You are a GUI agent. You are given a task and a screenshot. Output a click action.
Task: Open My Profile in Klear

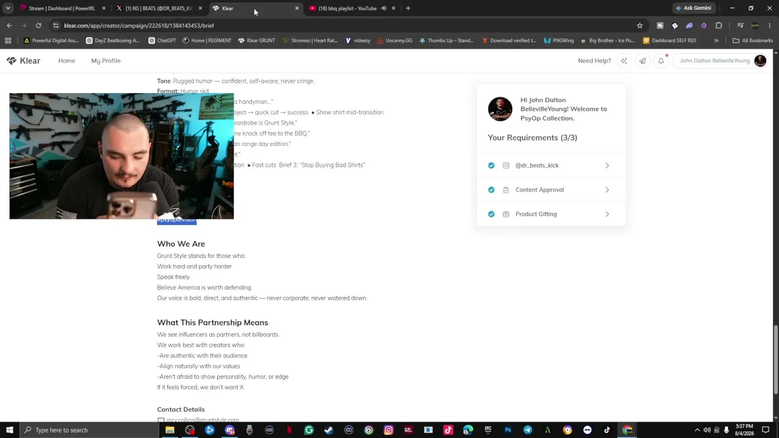(106, 61)
